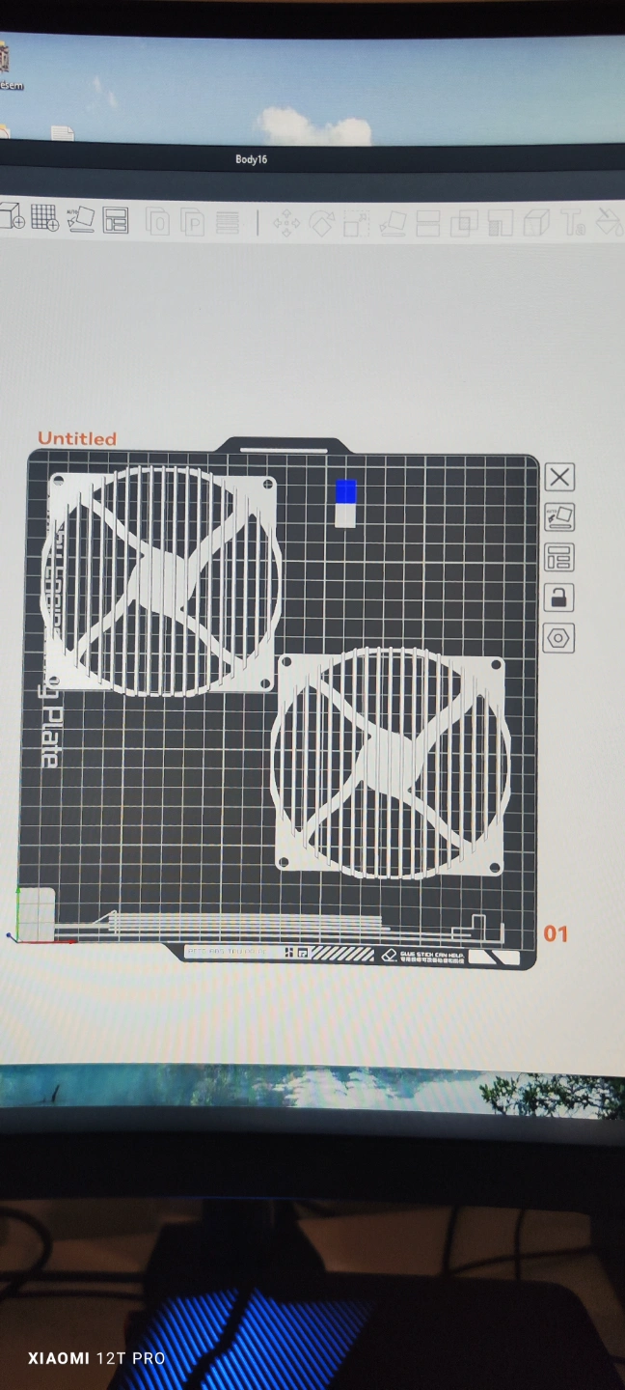The height and width of the screenshot is (1390, 625).
Task: Open the Support painting tool
Action: (x=500, y=224)
